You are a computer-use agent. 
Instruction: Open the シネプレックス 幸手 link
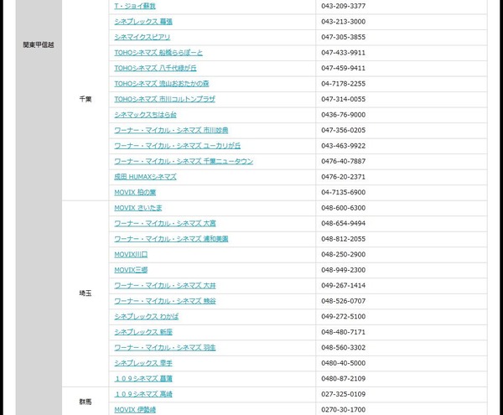(x=143, y=363)
